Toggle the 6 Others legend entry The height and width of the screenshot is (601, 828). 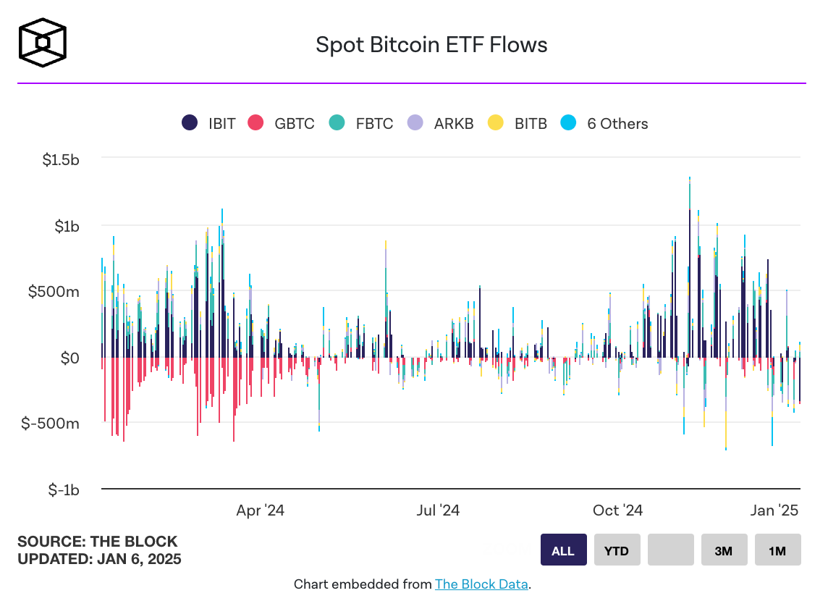pyautogui.click(x=618, y=123)
